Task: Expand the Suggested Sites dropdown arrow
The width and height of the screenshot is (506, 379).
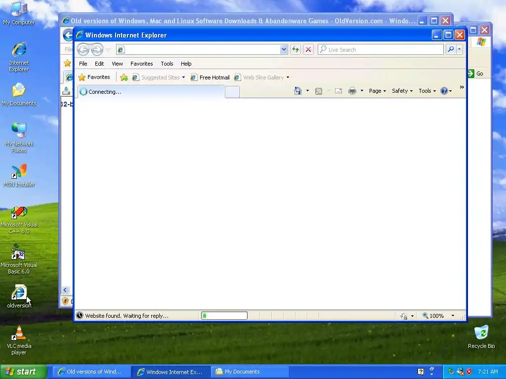Action: point(183,77)
